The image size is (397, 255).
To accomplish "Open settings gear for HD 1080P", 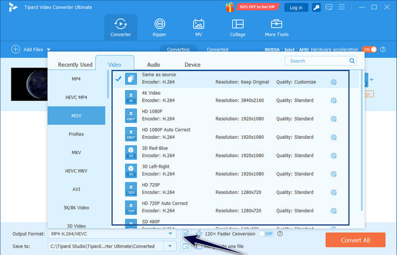I will click(x=333, y=119).
